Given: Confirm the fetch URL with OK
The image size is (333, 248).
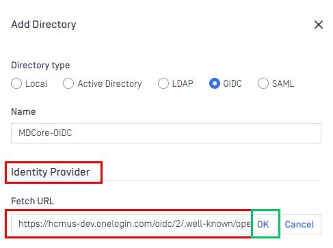Looking at the screenshot, I should [x=263, y=224].
